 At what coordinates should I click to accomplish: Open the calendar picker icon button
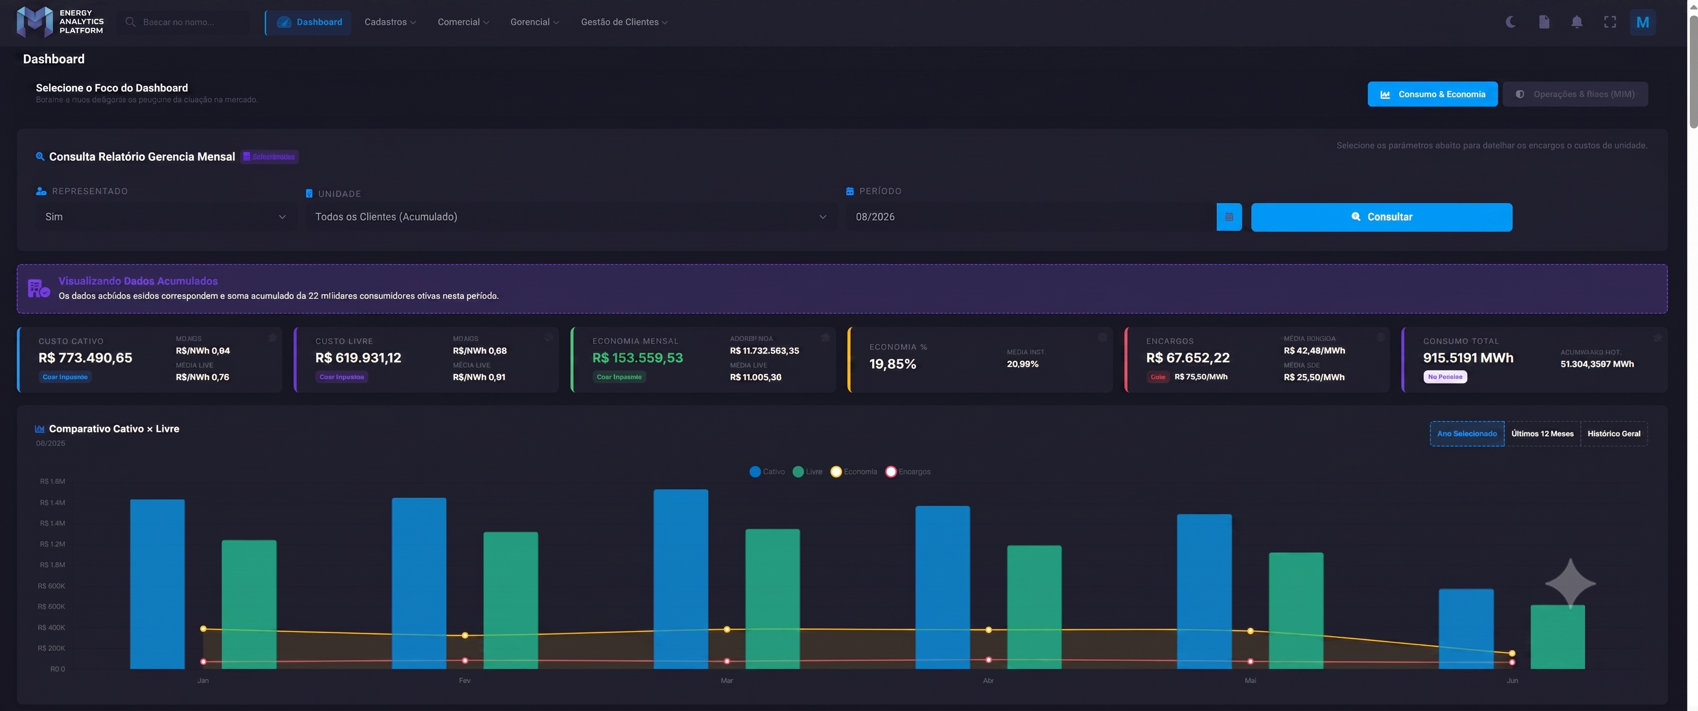click(1229, 217)
